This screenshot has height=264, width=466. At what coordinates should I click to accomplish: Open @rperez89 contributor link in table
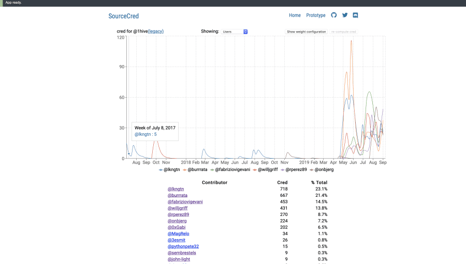(178, 214)
